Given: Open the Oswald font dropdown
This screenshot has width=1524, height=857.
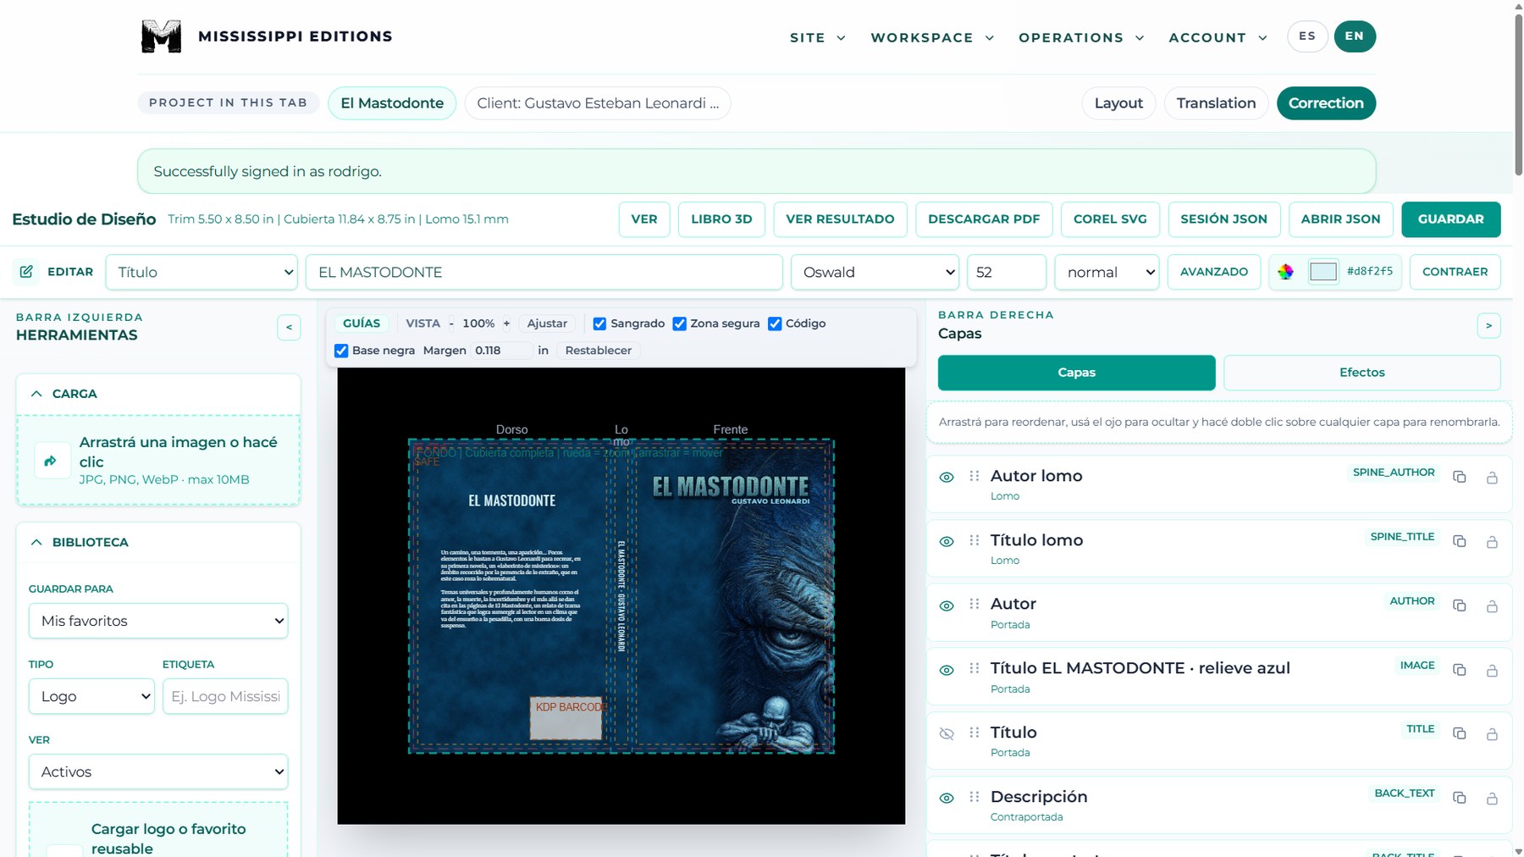Looking at the screenshot, I should click(x=875, y=272).
